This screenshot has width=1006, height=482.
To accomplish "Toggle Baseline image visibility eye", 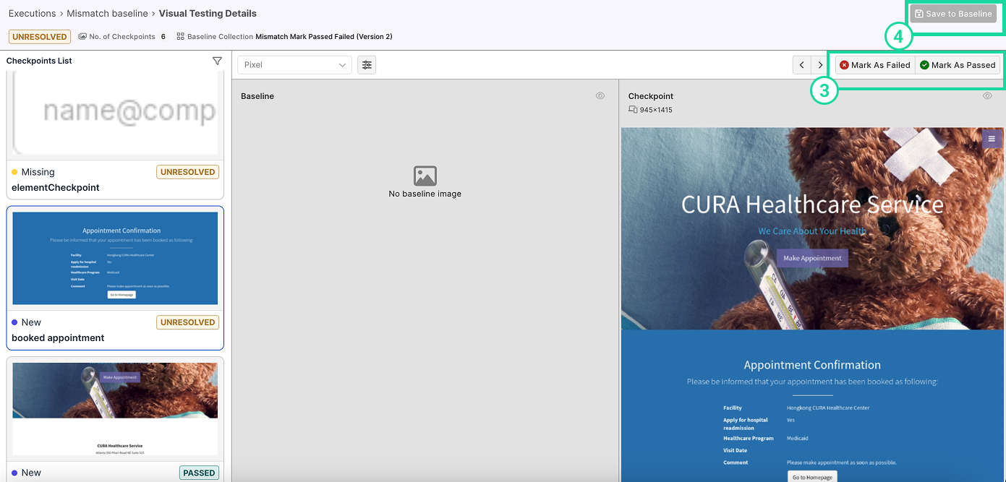I will [600, 96].
